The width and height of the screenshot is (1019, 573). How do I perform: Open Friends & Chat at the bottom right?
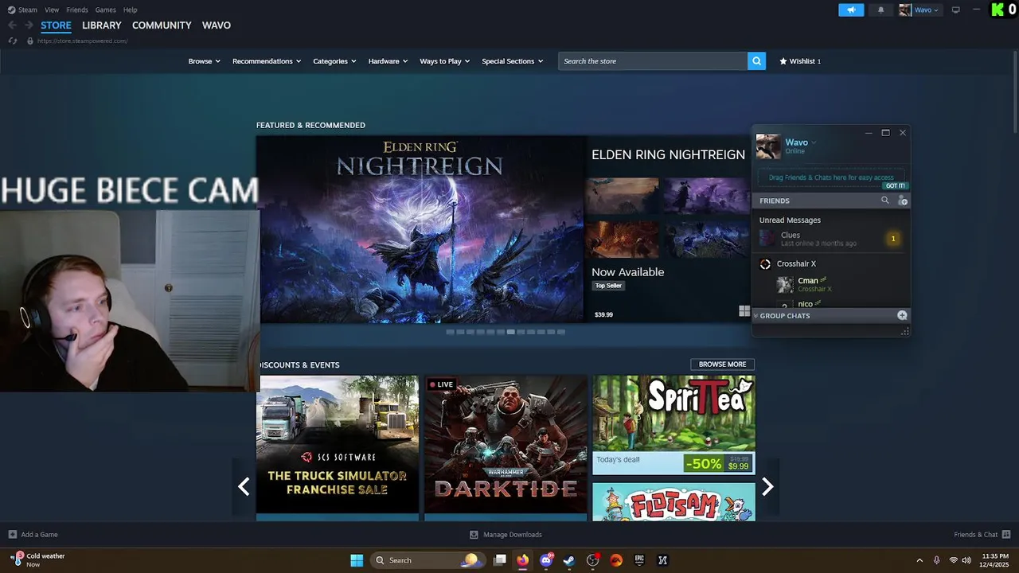pyautogui.click(x=982, y=535)
